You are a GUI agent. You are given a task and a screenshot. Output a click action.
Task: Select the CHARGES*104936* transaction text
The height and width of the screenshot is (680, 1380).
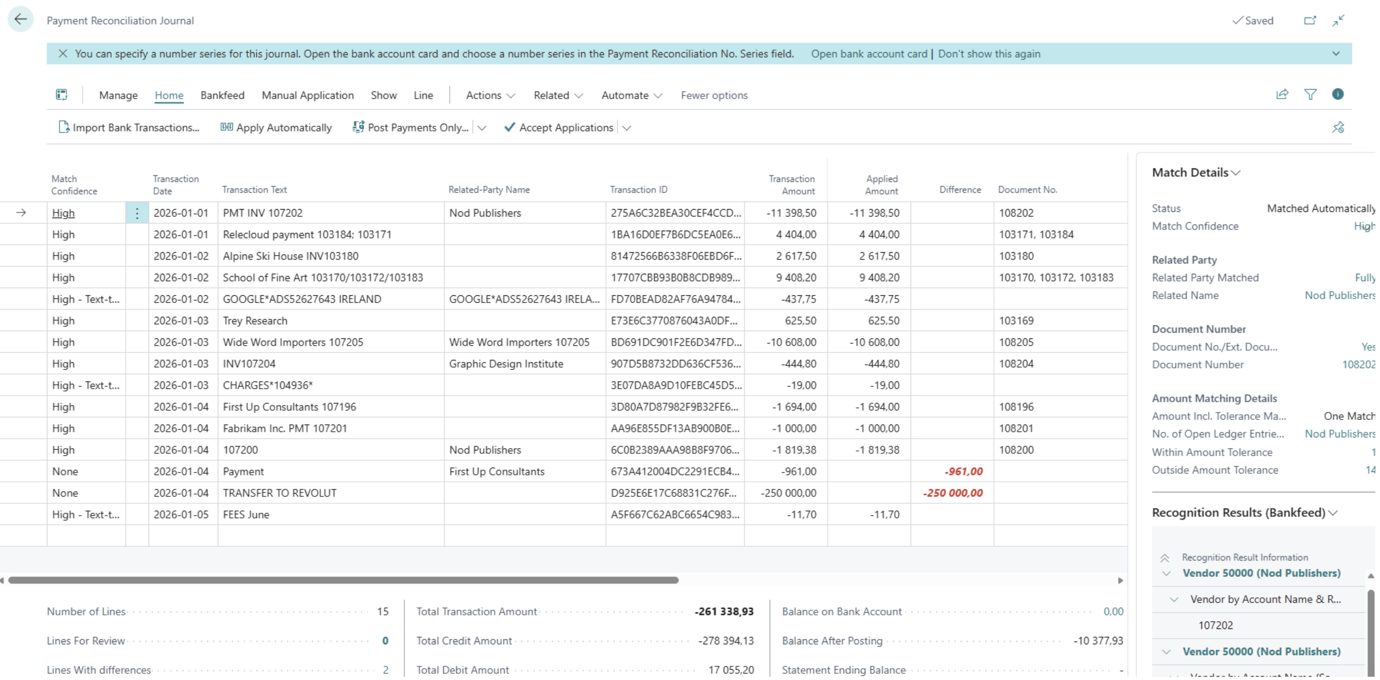click(x=268, y=385)
